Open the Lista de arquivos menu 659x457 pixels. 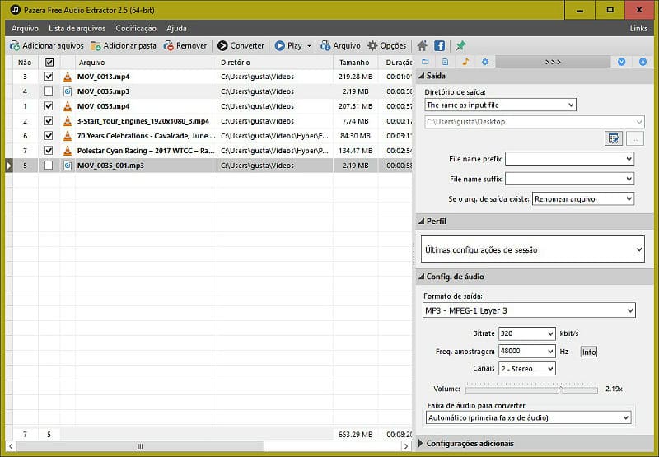[x=77, y=28]
